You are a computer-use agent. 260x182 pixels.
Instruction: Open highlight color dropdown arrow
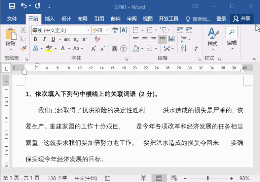pos(56,49)
